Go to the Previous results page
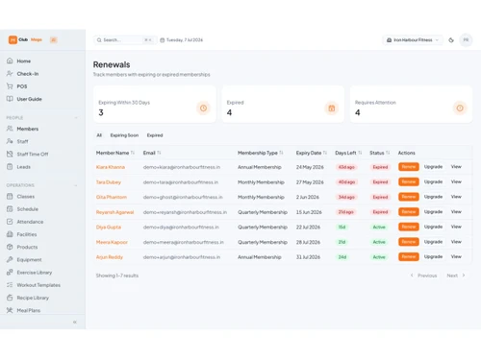The height and width of the screenshot is (360, 481). pos(423,276)
